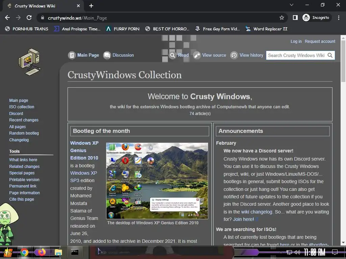Click Related changes under Tools
Image resolution: width=346 pixels, height=259 pixels.
pyautogui.click(x=24, y=167)
